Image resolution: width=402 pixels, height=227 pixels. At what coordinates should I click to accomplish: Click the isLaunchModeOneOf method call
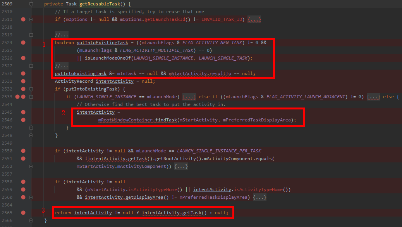click(x=108, y=58)
